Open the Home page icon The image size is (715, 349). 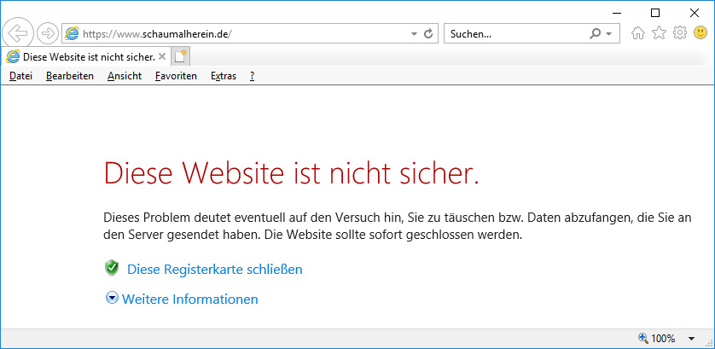point(637,33)
